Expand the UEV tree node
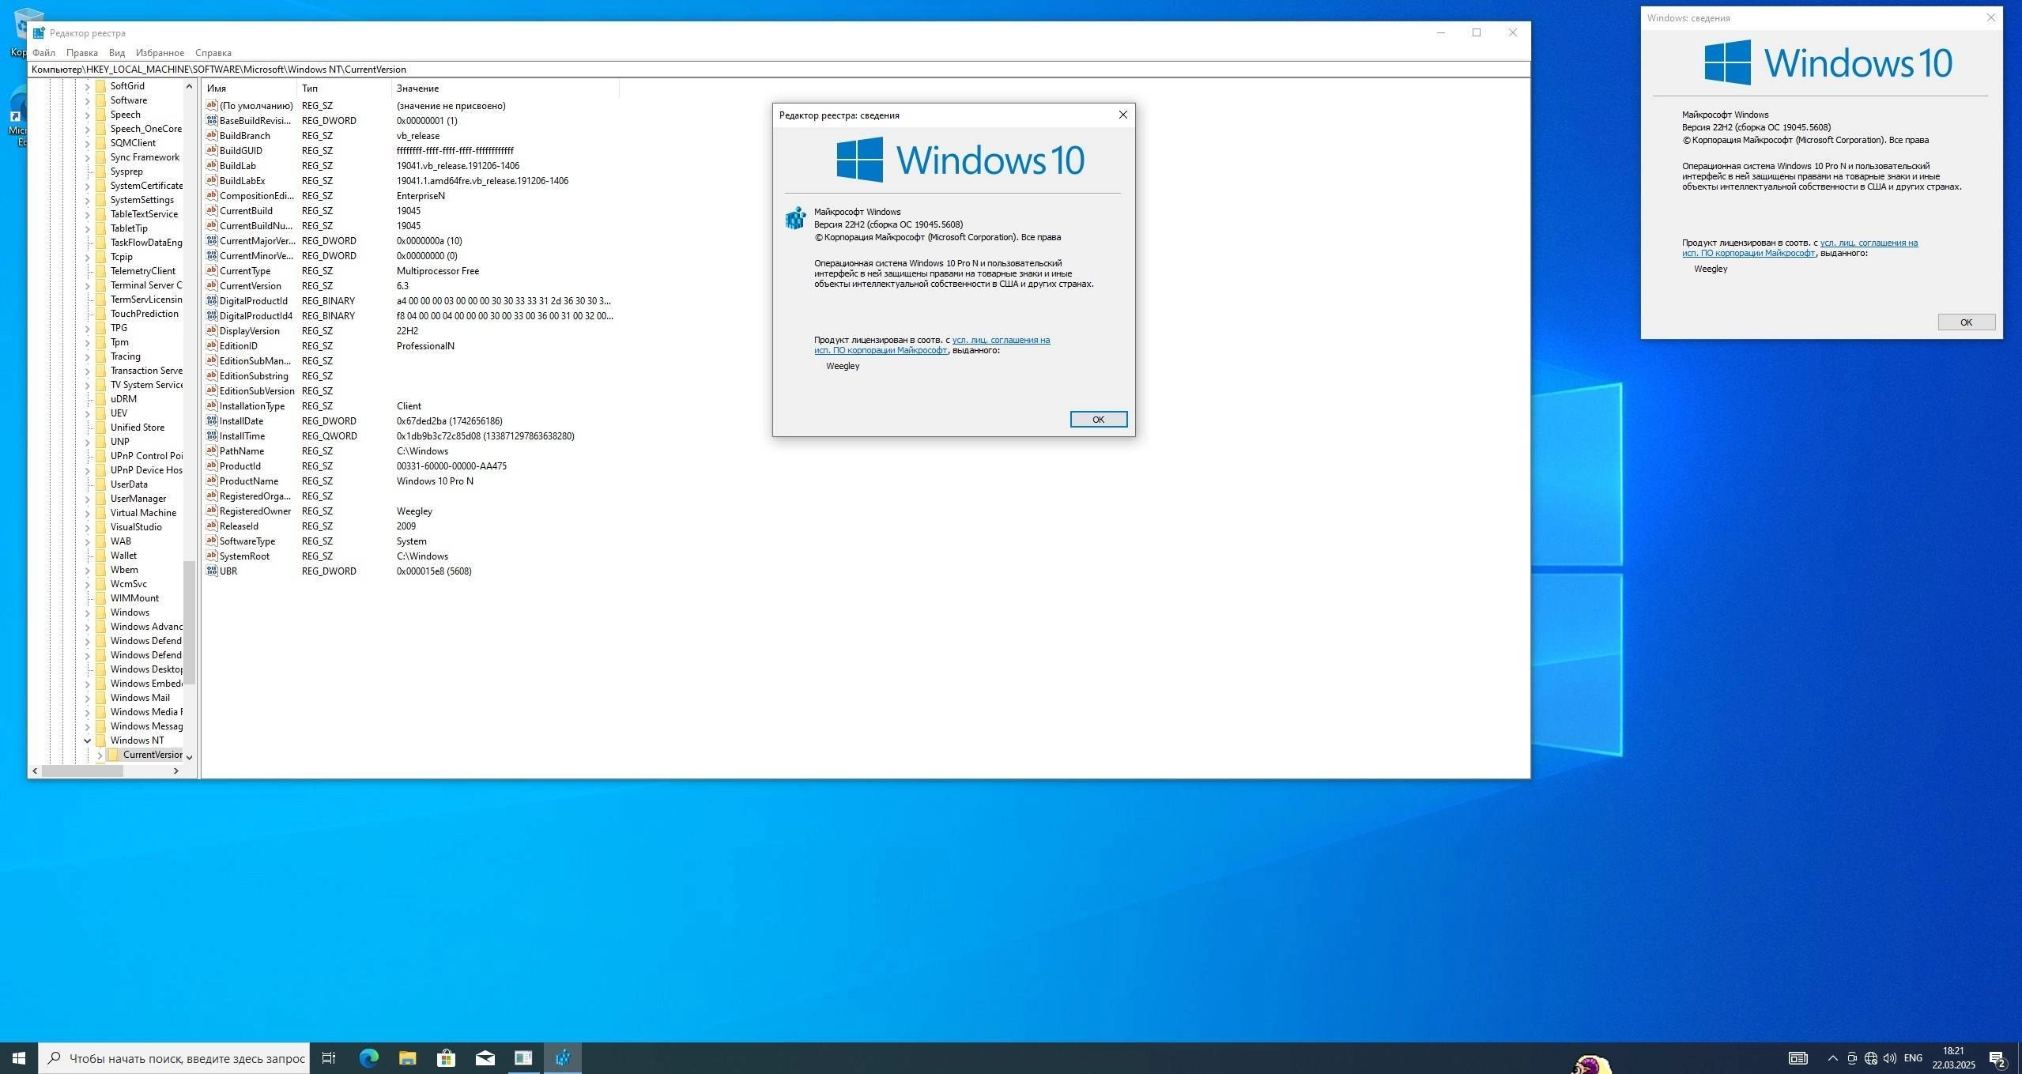The width and height of the screenshot is (2022, 1074). [x=88, y=413]
